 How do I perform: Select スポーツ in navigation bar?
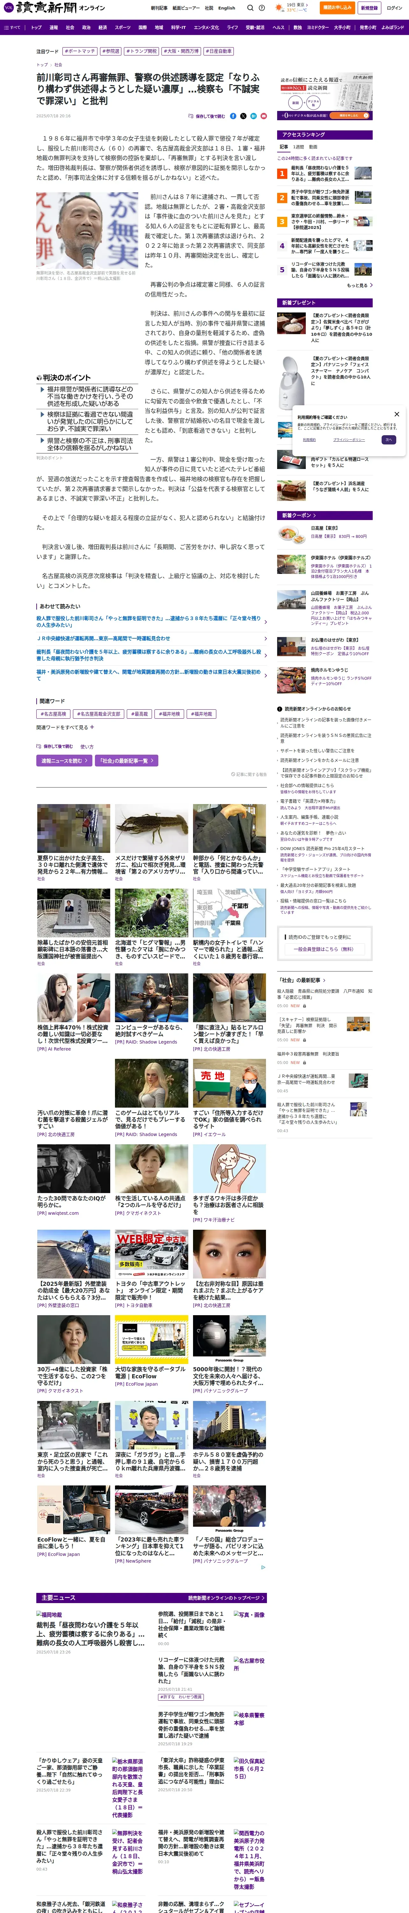[123, 27]
